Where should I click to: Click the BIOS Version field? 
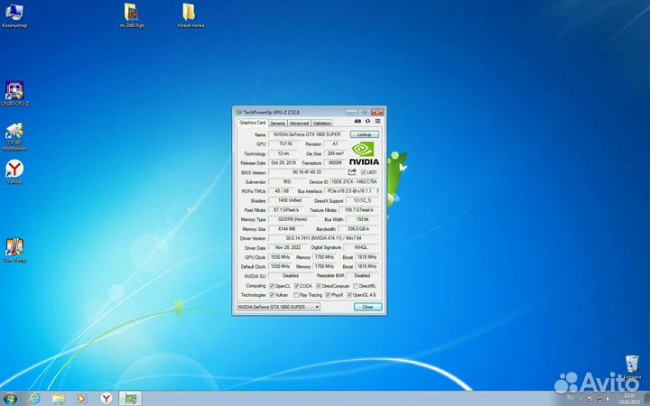[x=307, y=172]
